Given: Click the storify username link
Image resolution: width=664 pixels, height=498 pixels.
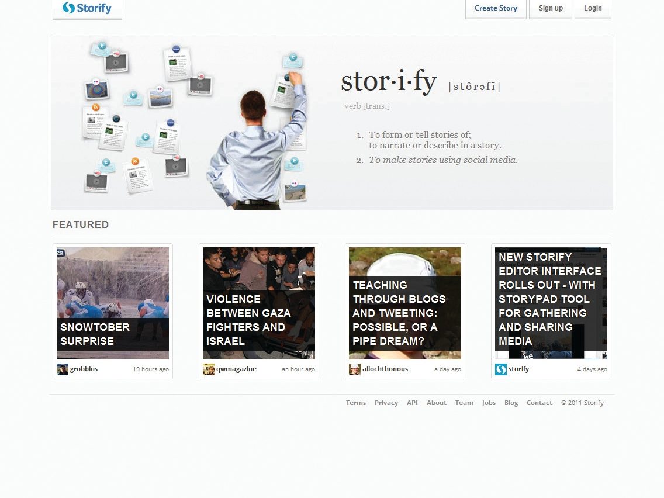Looking at the screenshot, I should [x=519, y=369].
